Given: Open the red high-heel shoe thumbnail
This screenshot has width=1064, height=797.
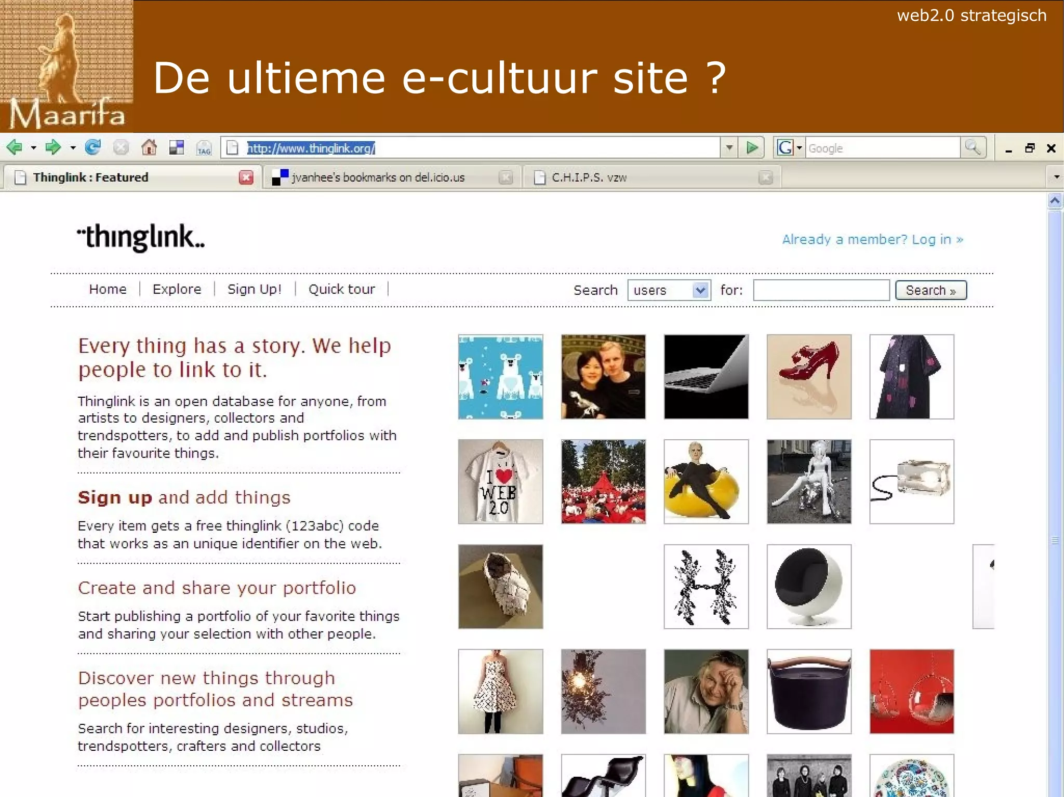Looking at the screenshot, I should pyautogui.click(x=809, y=377).
